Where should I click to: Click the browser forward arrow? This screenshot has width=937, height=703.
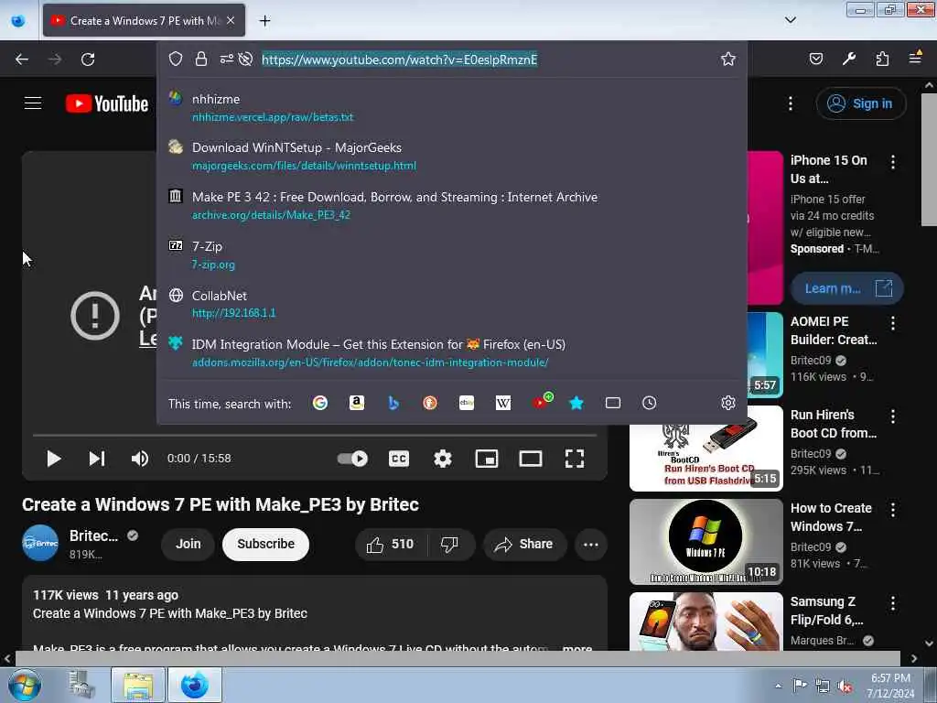55,59
